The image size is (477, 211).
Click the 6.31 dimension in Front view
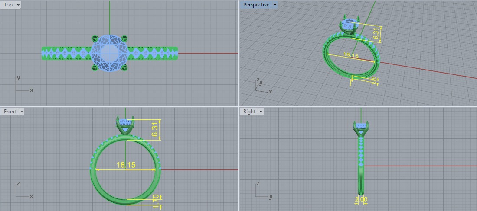[x=155, y=129]
